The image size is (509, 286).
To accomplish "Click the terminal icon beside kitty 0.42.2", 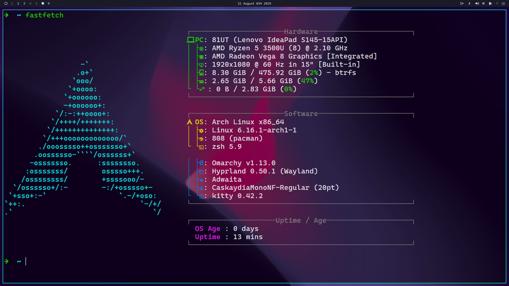I will pos(201,196).
